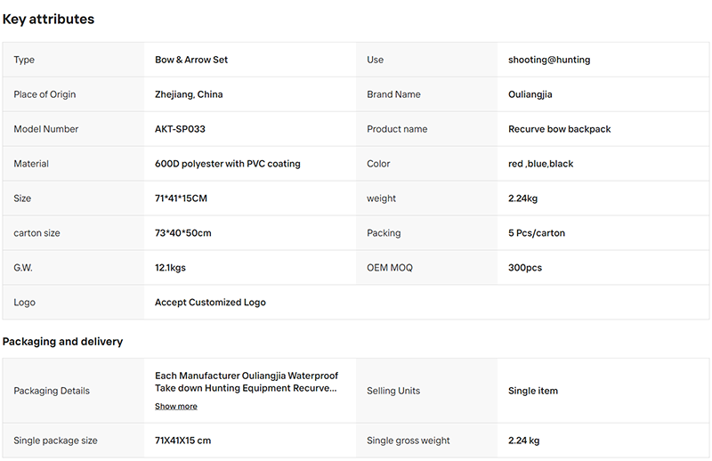Click the 'Selling Units' label
This screenshot has width=712, height=461.
(393, 391)
